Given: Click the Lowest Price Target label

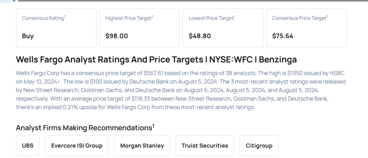Looking at the screenshot, I should click(211, 18).
